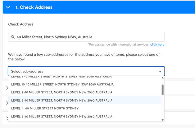Screen dimensions: 195x128
Task: Collapse the '1. Check Address' section chevron
Action: point(8,7)
